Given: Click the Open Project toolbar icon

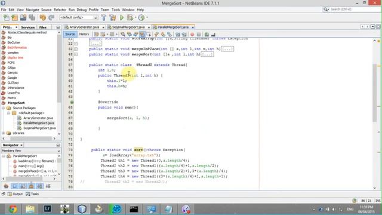Looking at the screenshot, I should (23, 17).
